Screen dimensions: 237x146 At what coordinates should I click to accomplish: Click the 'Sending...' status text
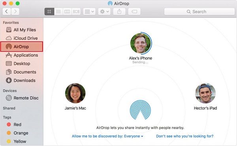[140, 62]
